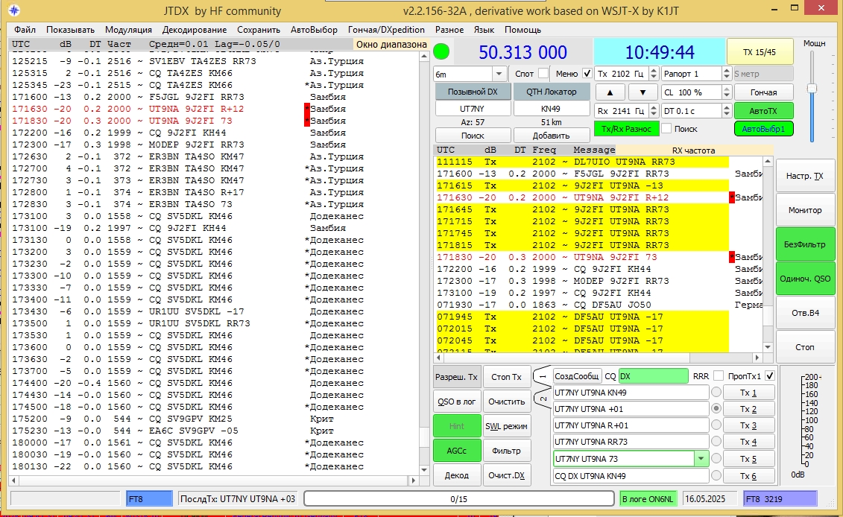
Task: Click the Настр. TX button
Action: point(805,176)
